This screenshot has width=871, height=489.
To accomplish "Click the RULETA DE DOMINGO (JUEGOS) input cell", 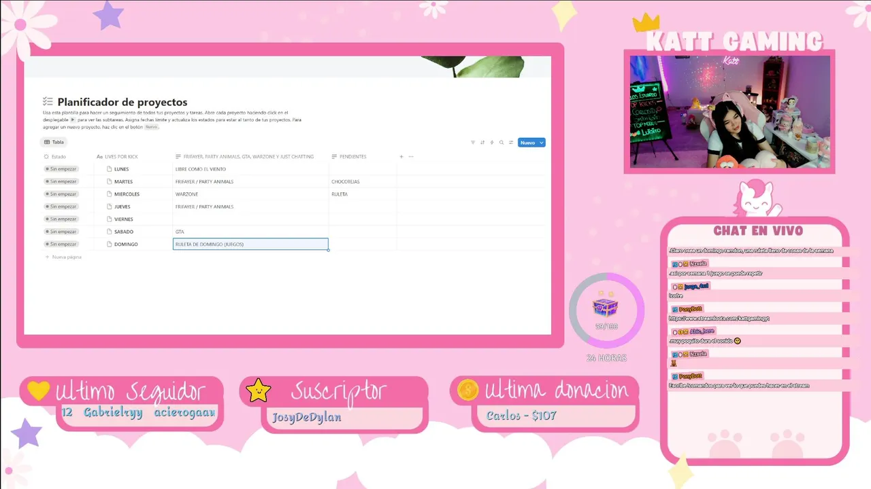I will [251, 244].
